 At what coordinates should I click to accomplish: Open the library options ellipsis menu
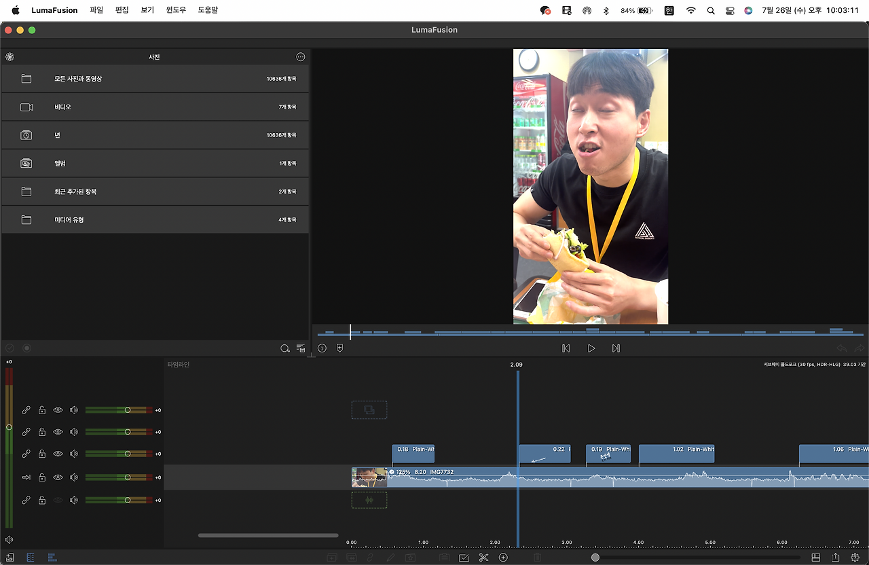[x=301, y=57]
